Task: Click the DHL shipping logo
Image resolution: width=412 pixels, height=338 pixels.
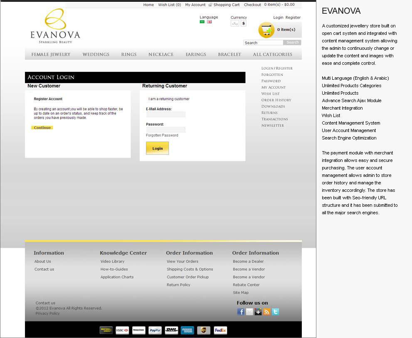Action: click(171, 330)
